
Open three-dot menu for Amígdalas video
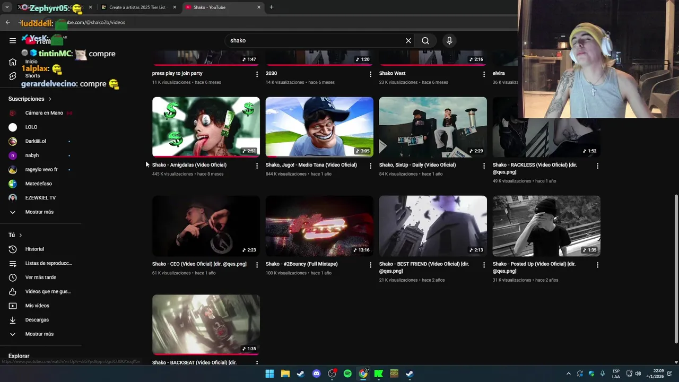(257, 166)
